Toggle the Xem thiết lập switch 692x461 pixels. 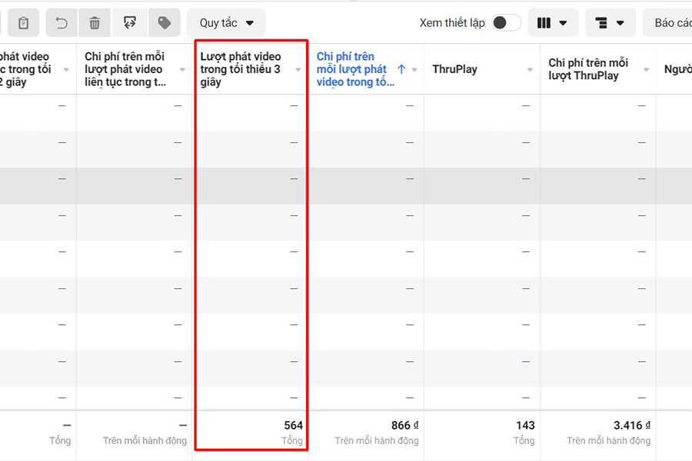(505, 23)
